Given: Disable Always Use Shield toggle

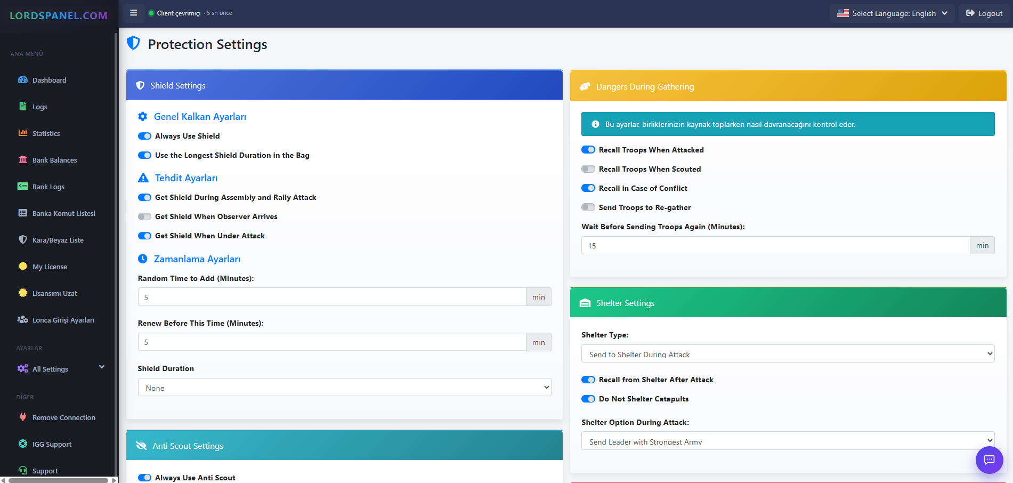Looking at the screenshot, I should click(144, 136).
